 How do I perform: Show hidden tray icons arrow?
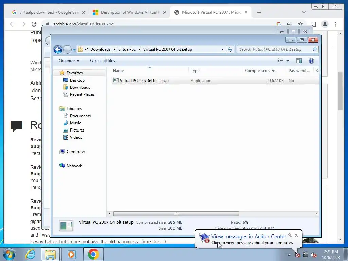(289, 255)
